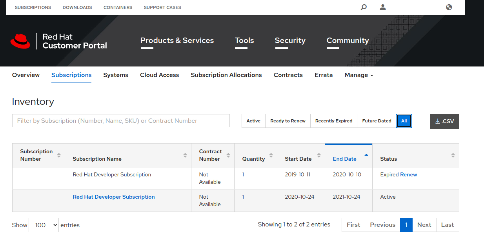The image size is (484, 237).
Task: Open CONTAINERS in top utility bar
Action: tap(118, 7)
